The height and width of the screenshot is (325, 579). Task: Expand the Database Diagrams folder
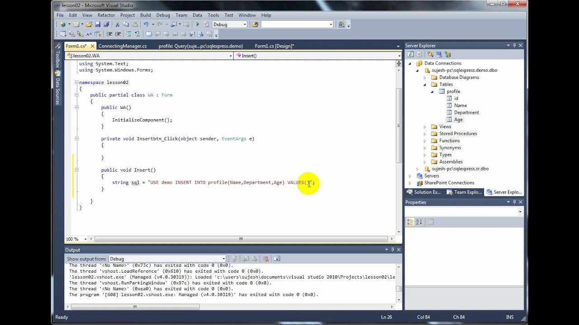click(x=425, y=77)
